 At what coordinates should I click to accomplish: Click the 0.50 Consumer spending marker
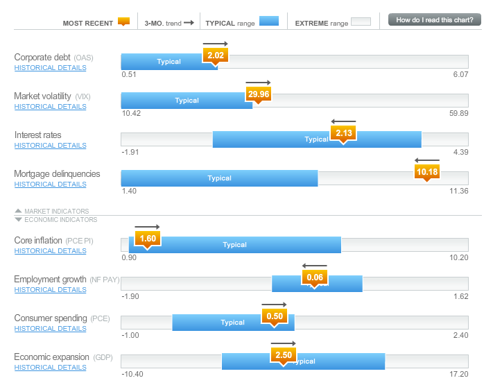pos(274,316)
